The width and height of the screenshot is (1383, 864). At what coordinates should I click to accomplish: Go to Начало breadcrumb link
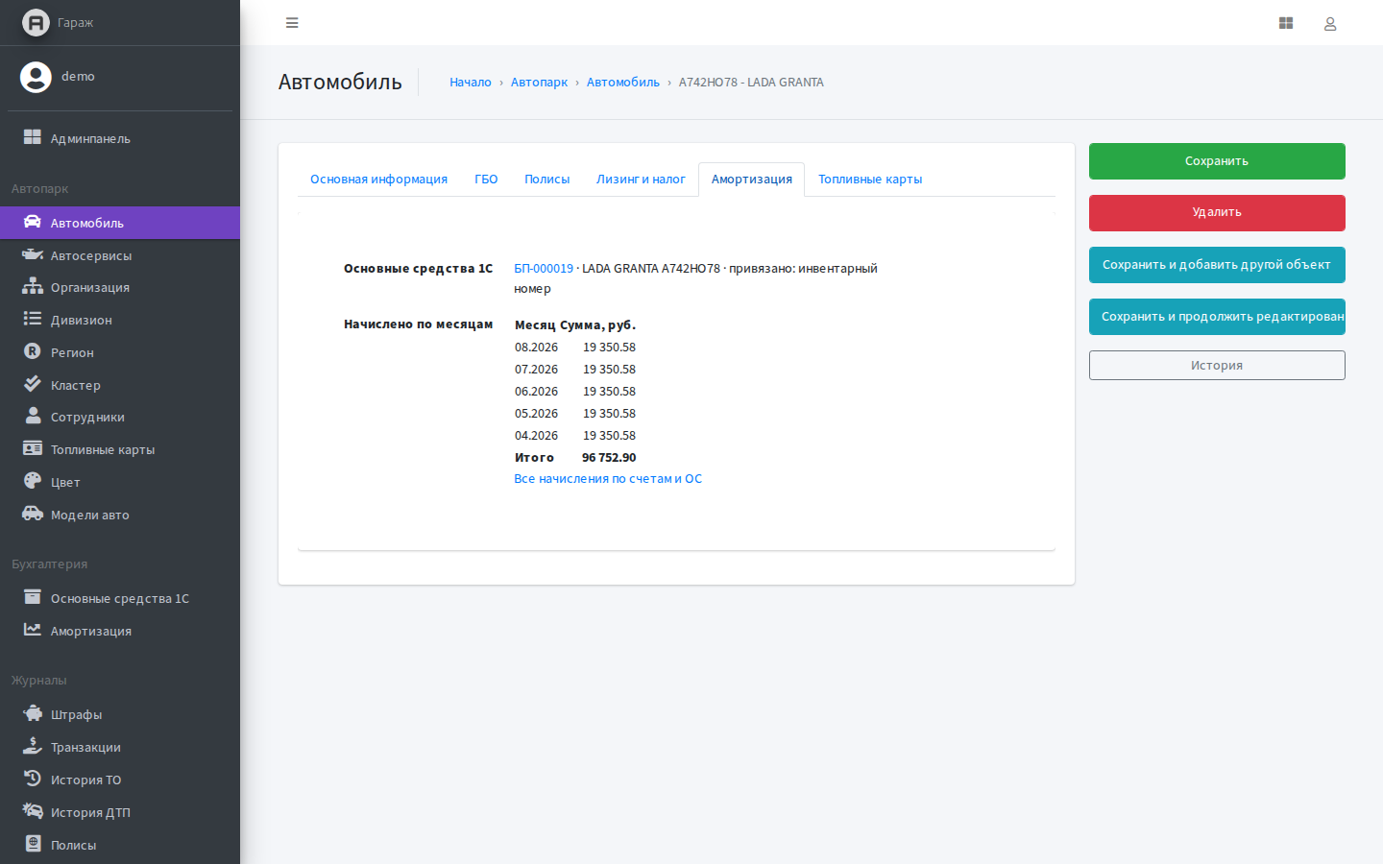pyautogui.click(x=471, y=83)
